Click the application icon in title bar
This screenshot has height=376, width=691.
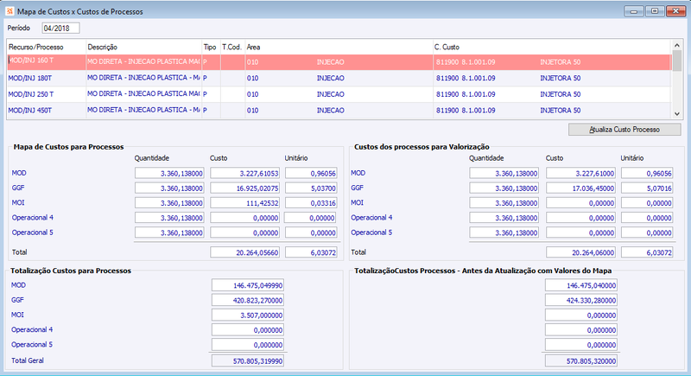tap(10, 11)
